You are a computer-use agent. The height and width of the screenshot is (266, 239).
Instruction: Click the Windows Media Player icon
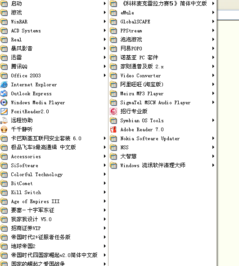pyautogui.click(x=4, y=102)
